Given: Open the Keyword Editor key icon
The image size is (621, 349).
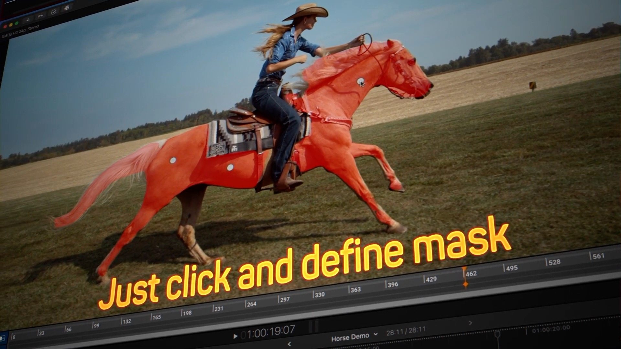Looking at the screenshot, I should click(x=40, y=16).
